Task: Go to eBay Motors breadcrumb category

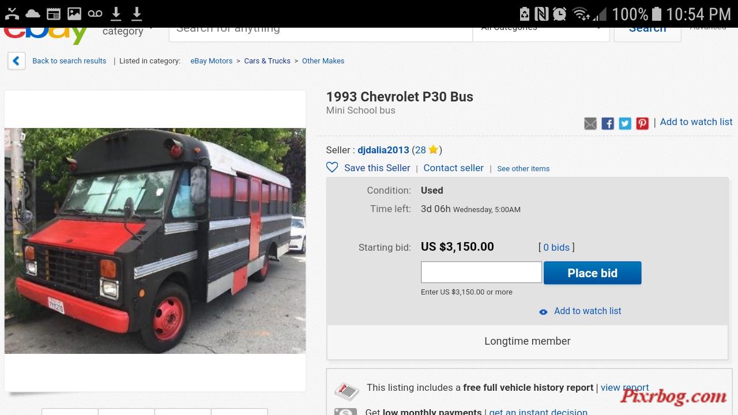Action: pyautogui.click(x=212, y=61)
